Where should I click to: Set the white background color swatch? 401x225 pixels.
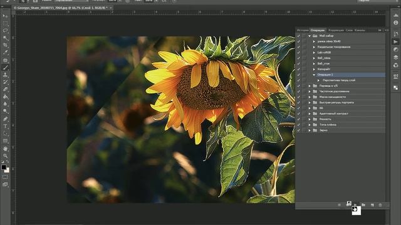point(7,171)
